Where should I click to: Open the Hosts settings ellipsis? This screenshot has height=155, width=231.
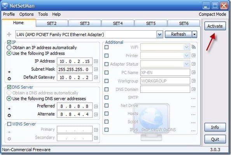193,115
